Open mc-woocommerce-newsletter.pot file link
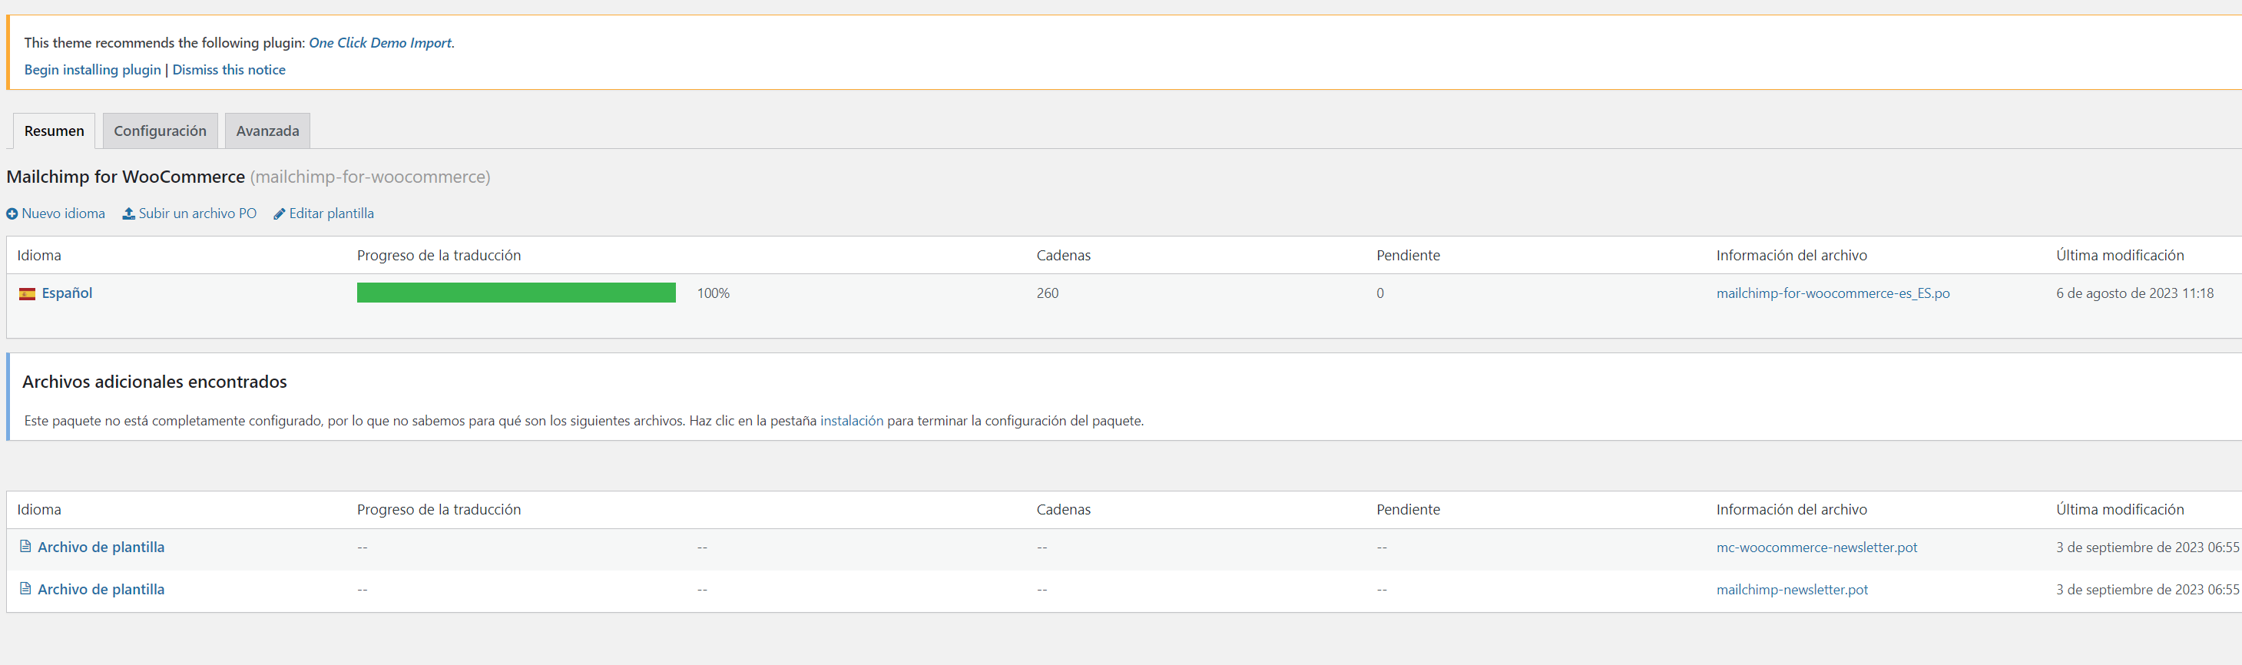The image size is (2242, 665). click(x=1816, y=548)
